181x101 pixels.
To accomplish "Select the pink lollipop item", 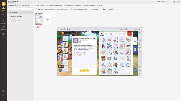I will pyautogui.click(x=116, y=46).
